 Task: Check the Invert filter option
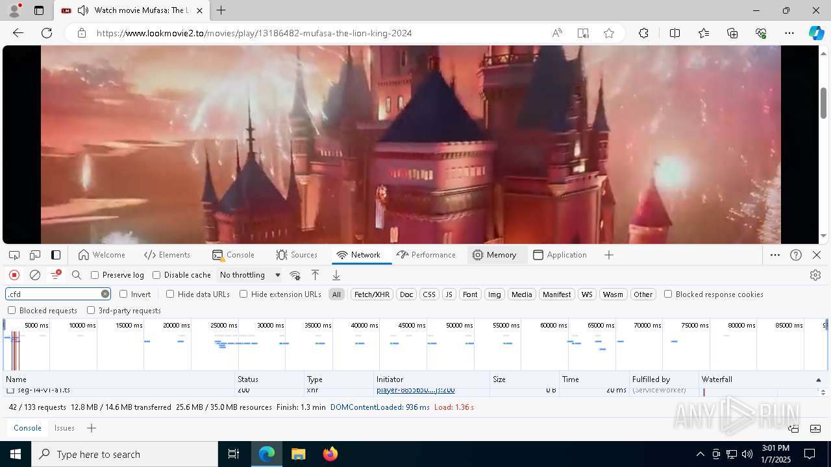click(x=123, y=294)
